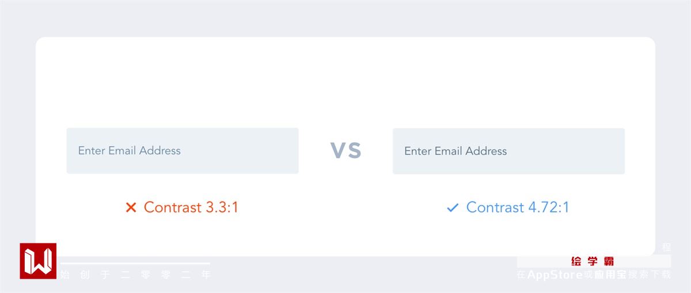Click the red 绘学霸 brand text
This screenshot has height=293, width=691.
(593, 261)
